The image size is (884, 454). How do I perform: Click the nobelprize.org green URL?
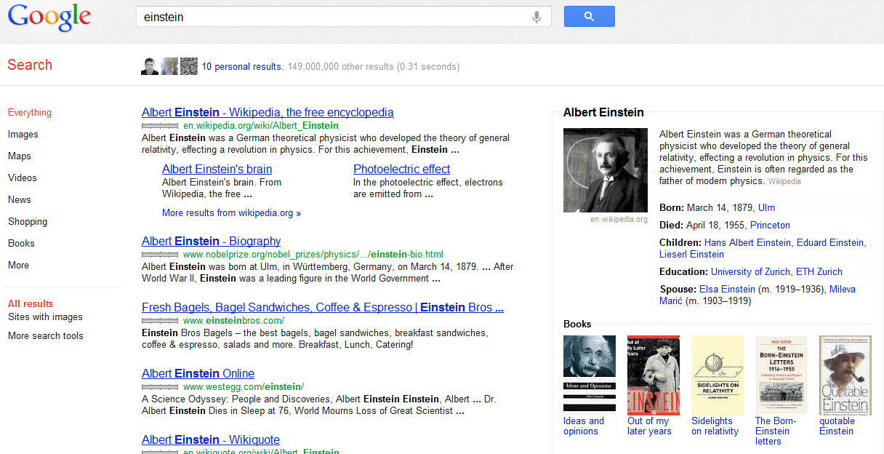313,255
